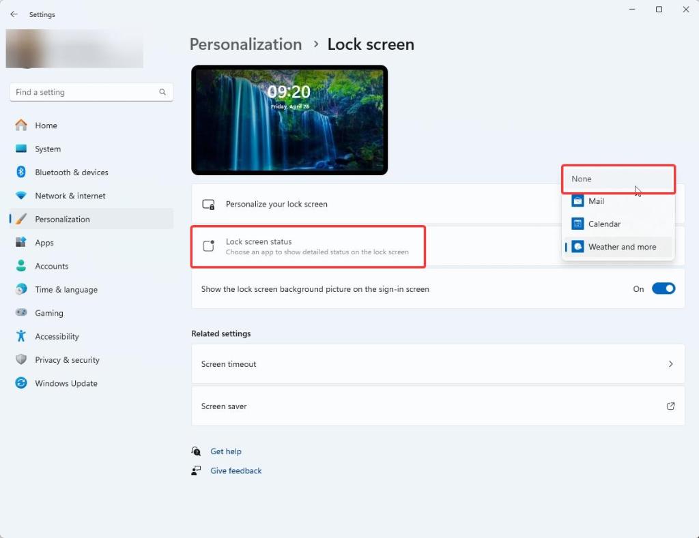Screen dimensions: 699x538
Task: Go to Accounts settings
Action: (91, 266)
